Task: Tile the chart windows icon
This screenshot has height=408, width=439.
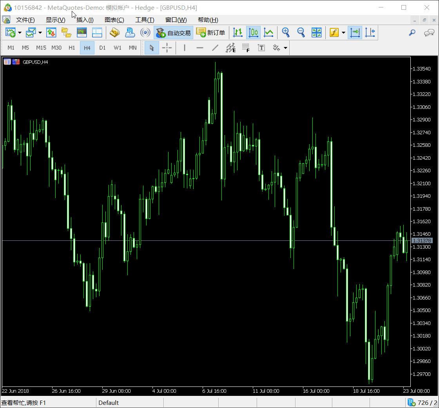Action: [316, 33]
